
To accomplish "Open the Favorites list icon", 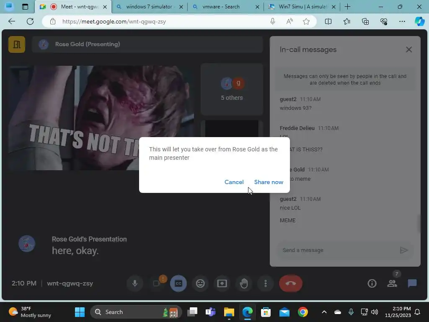I will tap(346, 21).
